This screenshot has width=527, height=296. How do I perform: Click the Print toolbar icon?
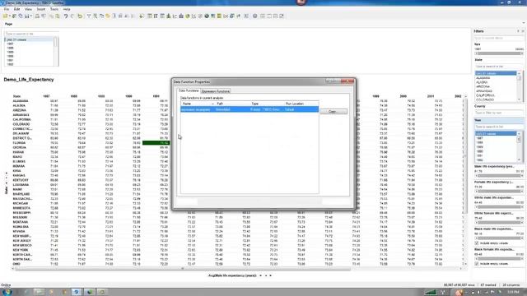click(37, 16)
